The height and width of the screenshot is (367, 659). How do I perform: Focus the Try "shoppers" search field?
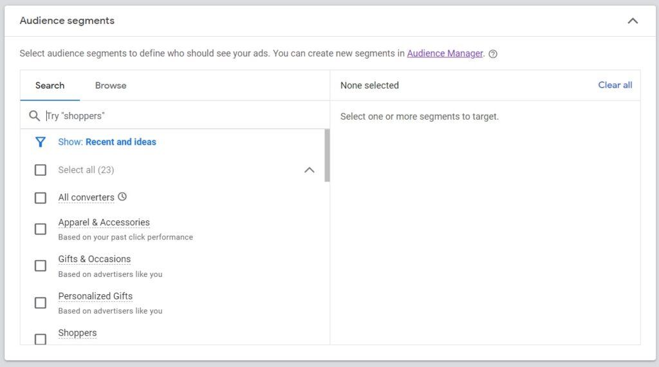point(185,116)
